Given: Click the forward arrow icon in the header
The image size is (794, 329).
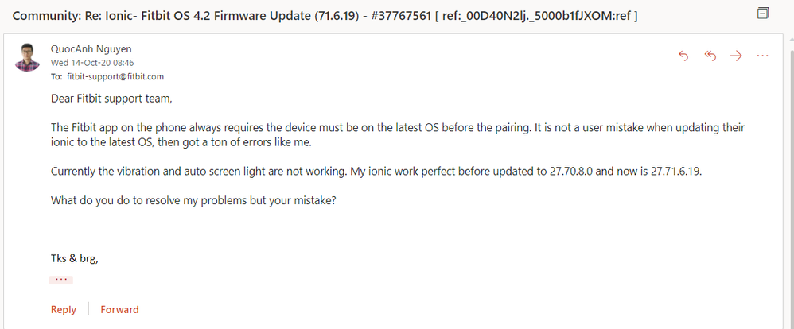Looking at the screenshot, I should (737, 56).
